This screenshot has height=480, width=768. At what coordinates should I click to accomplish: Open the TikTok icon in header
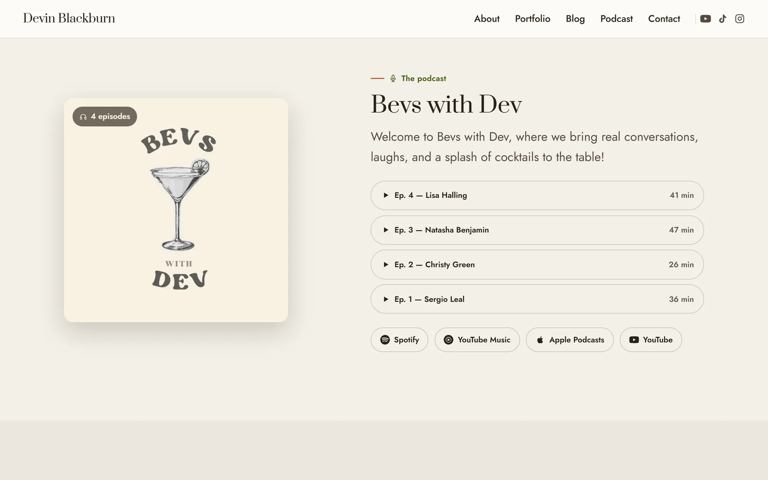pos(722,19)
